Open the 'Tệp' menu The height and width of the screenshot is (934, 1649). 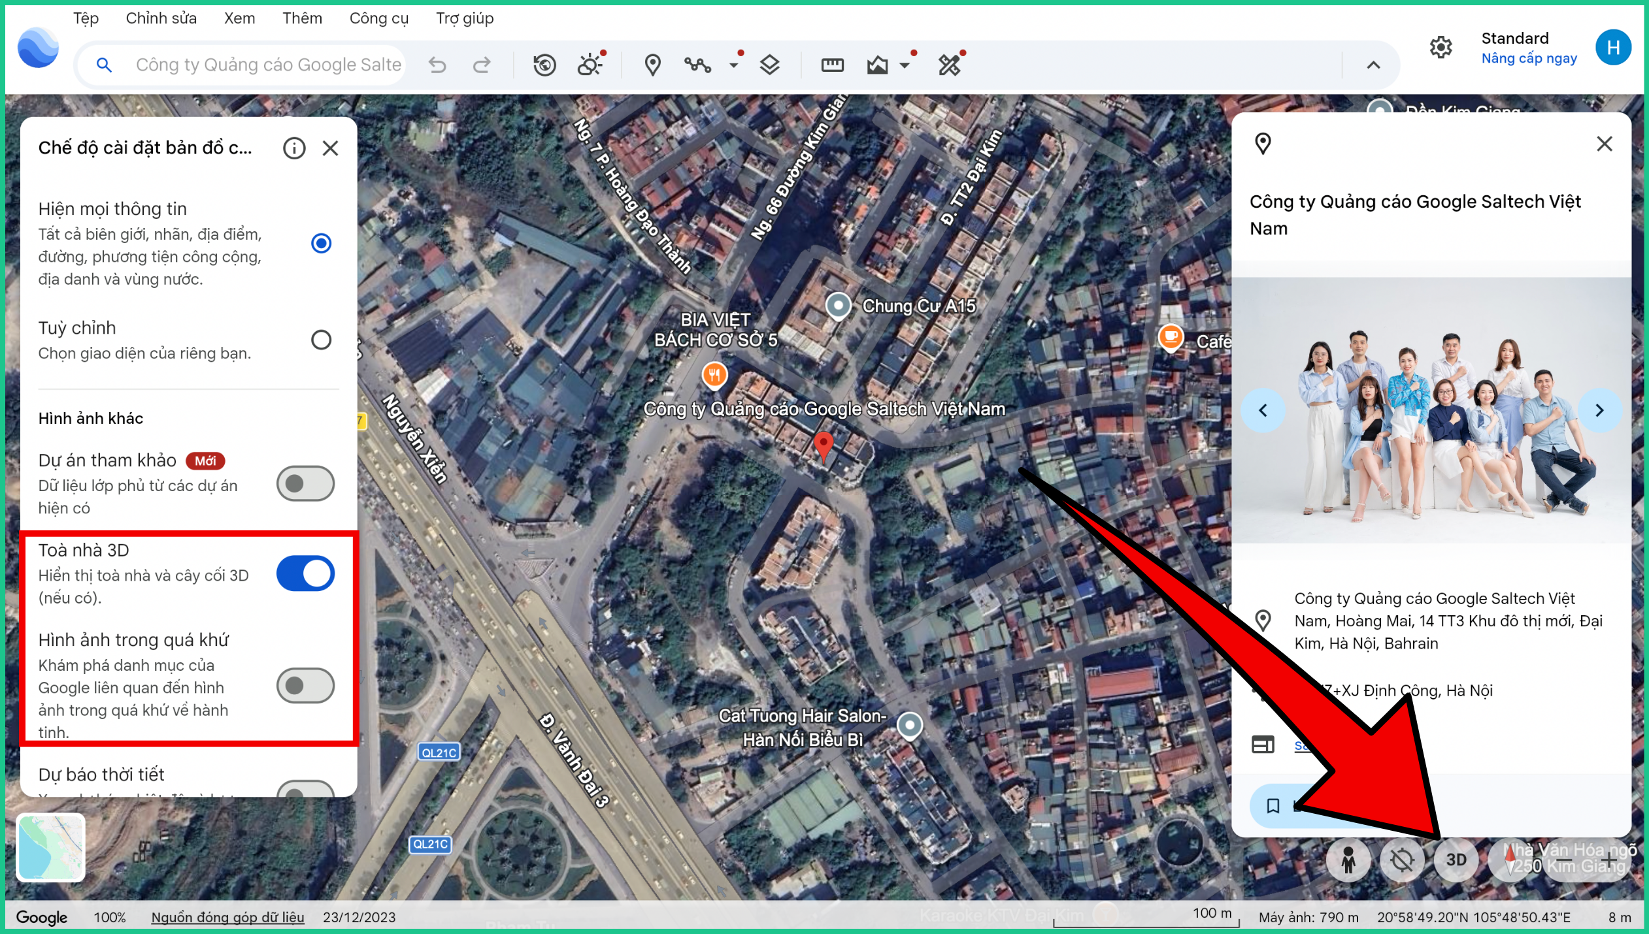pyautogui.click(x=86, y=18)
